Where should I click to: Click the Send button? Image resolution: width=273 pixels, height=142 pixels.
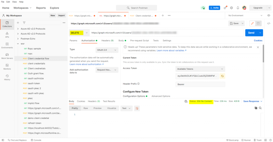(251, 33)
